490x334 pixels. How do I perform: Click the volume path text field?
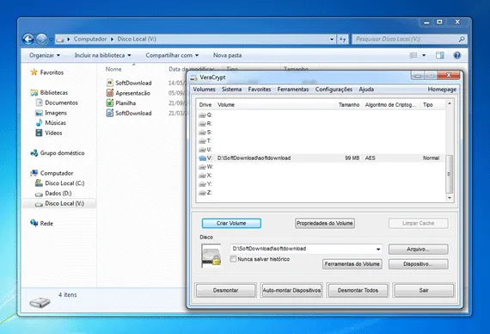tap(303, 249)
